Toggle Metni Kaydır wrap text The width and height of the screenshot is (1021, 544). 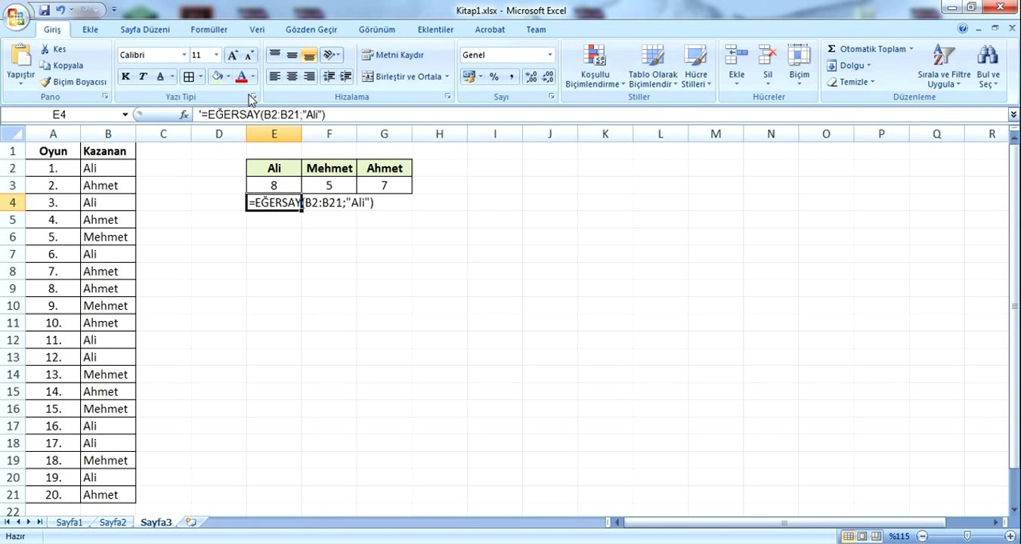(393, 55)
